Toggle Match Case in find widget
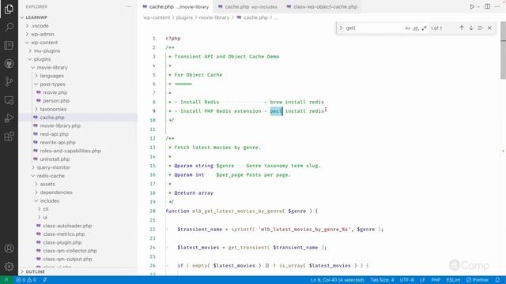The height and width of the screenshot is (284, 506). 408,28
